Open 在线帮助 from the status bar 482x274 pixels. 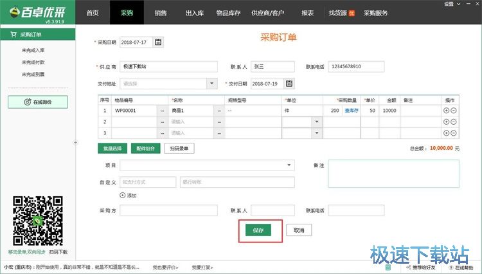461,268
